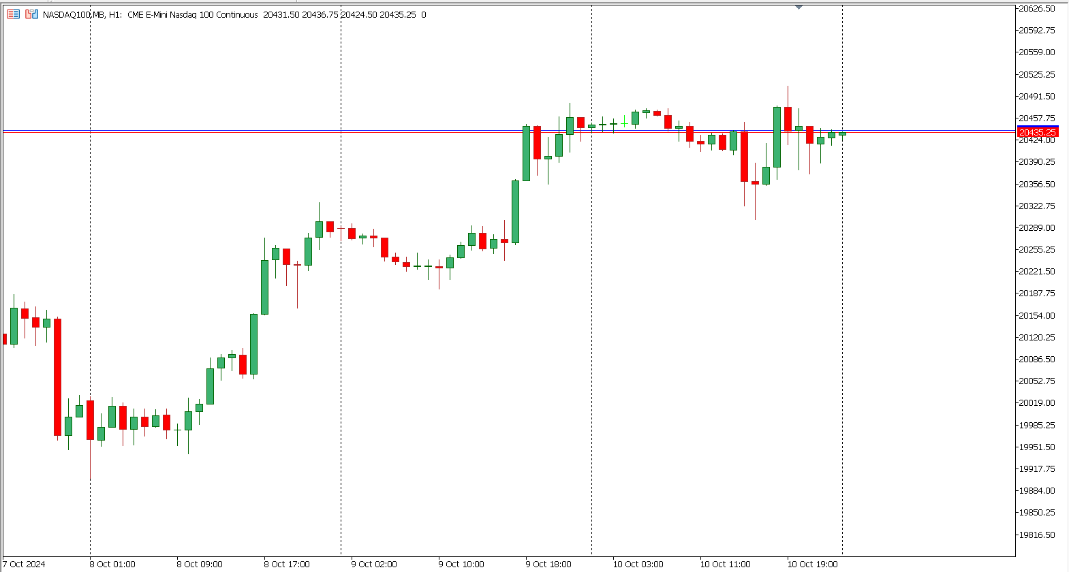Click the 20052.75 price scale label
This screenshot has height=572, width=1069.
click(1036, 381)
